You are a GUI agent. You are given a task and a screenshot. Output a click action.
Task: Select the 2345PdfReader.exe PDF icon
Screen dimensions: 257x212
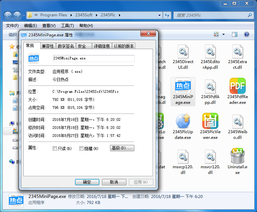click(x=237, y=86)
